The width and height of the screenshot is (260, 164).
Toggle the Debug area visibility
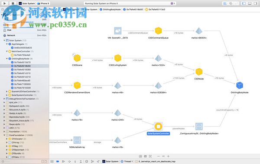click(250, 3)
